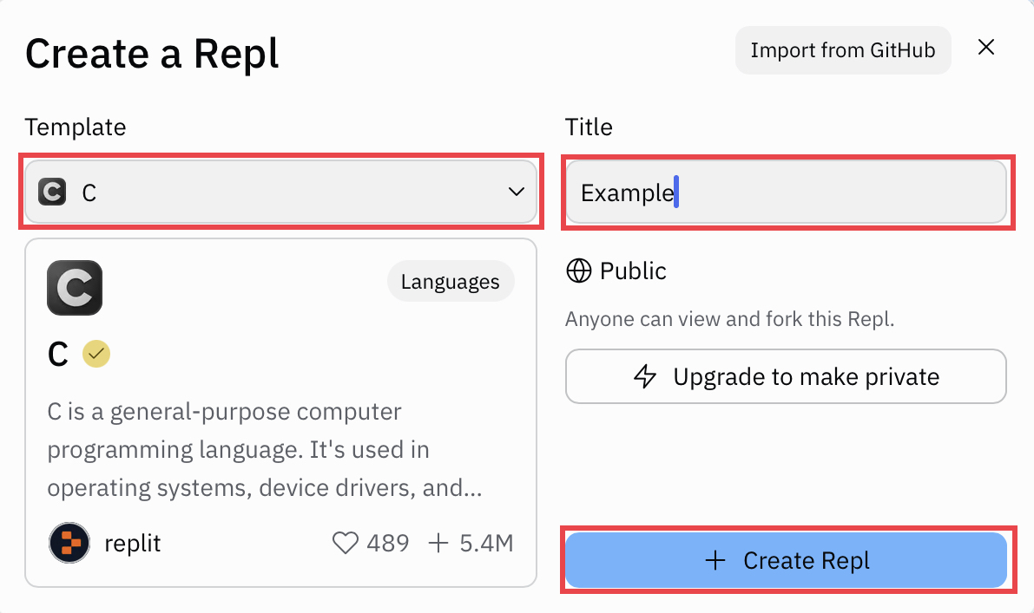Image resolution: width=1034 pixels, height=613 pixels.
Task: Click the fork plus icon beside 5.4M
Action: (438, 544)
